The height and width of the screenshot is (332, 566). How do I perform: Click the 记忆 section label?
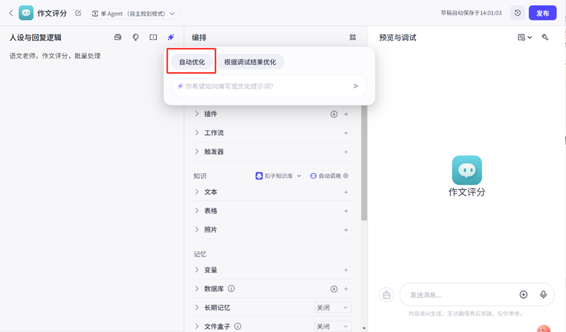pos(200,254)
